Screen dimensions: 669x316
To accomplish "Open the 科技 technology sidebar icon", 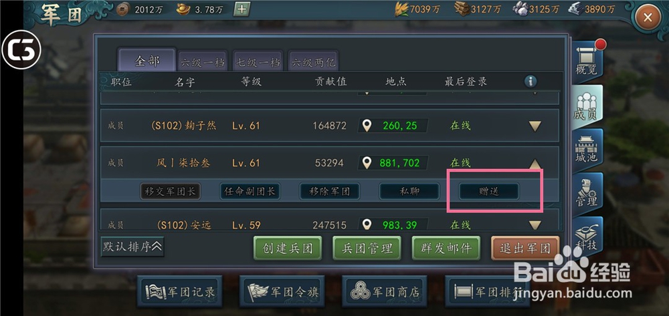I will point(587,236).
